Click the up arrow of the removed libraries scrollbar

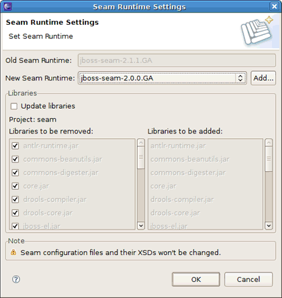point(141,142)
